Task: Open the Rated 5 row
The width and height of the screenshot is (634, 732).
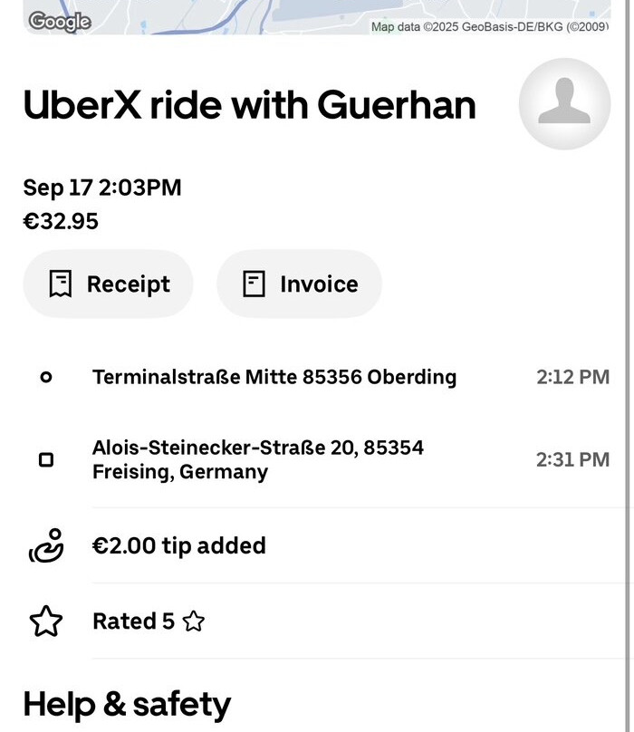Action: (133, 621)
